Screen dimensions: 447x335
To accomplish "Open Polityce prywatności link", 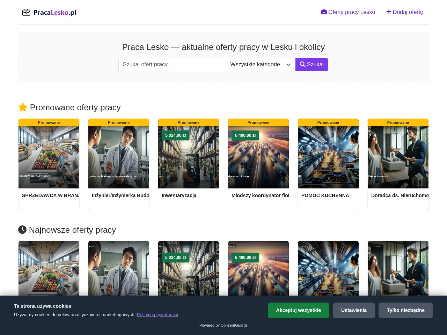I will click(x=157, y=314).
